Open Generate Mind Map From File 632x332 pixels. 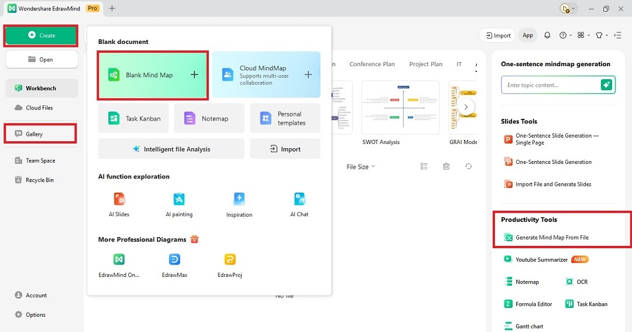coord(547,238)
